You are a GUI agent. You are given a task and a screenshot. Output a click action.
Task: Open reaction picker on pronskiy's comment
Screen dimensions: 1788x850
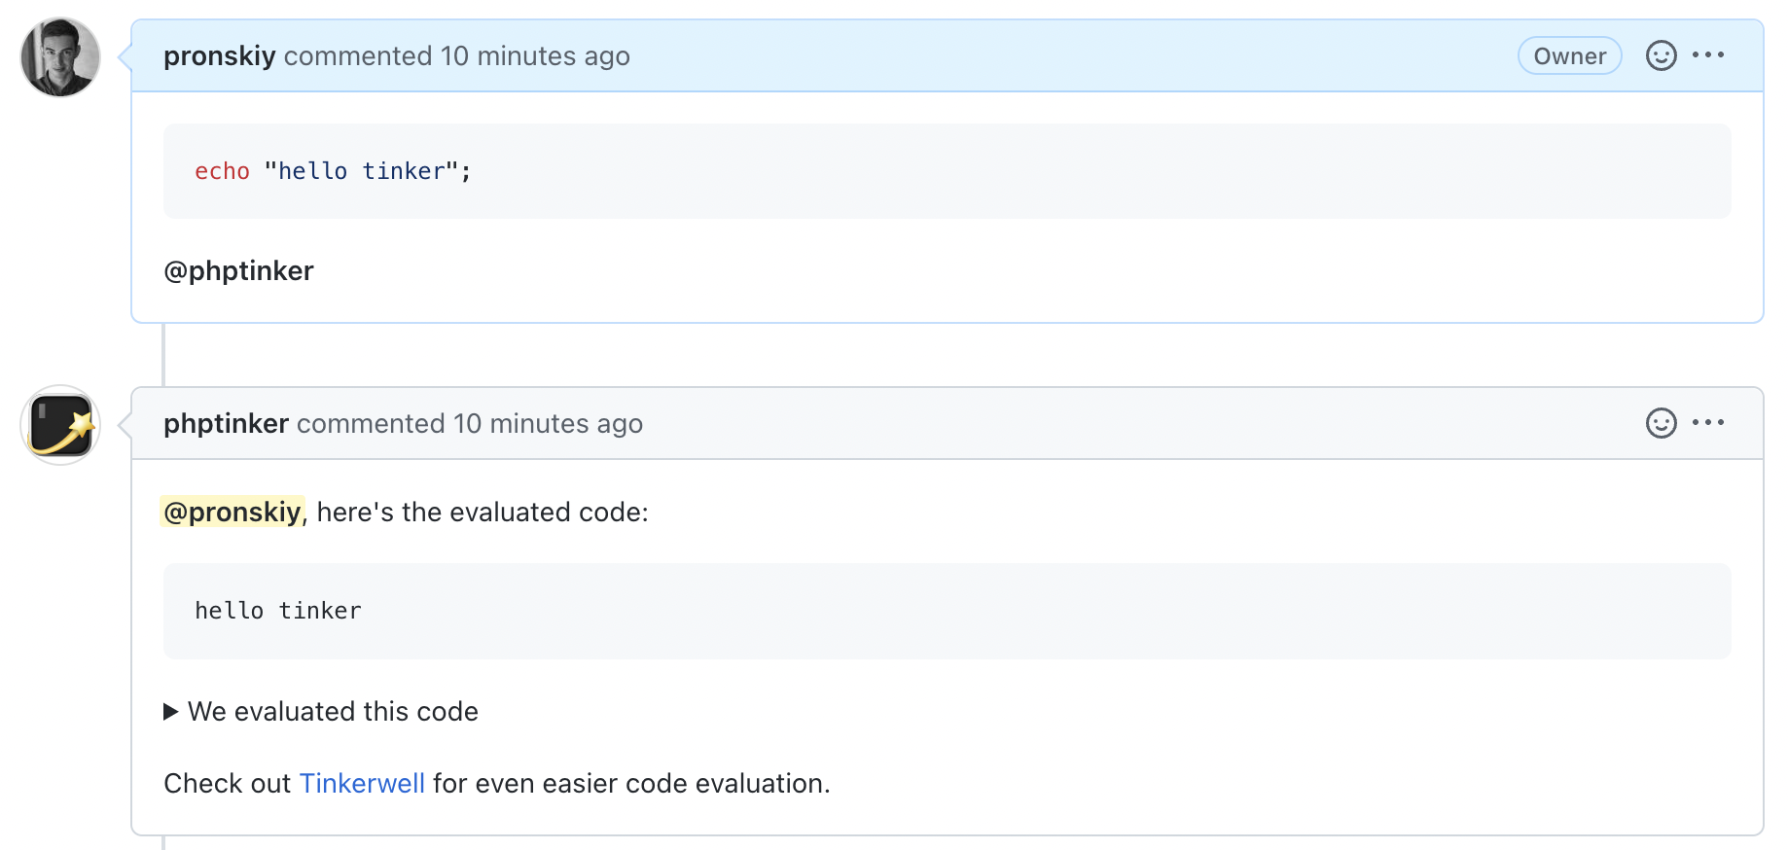click(1661, 56)
